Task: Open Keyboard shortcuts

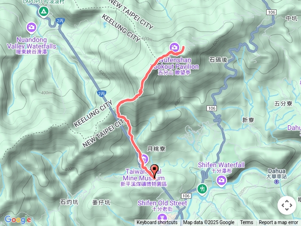Action: pyautogui.click(x=157, y=223)
